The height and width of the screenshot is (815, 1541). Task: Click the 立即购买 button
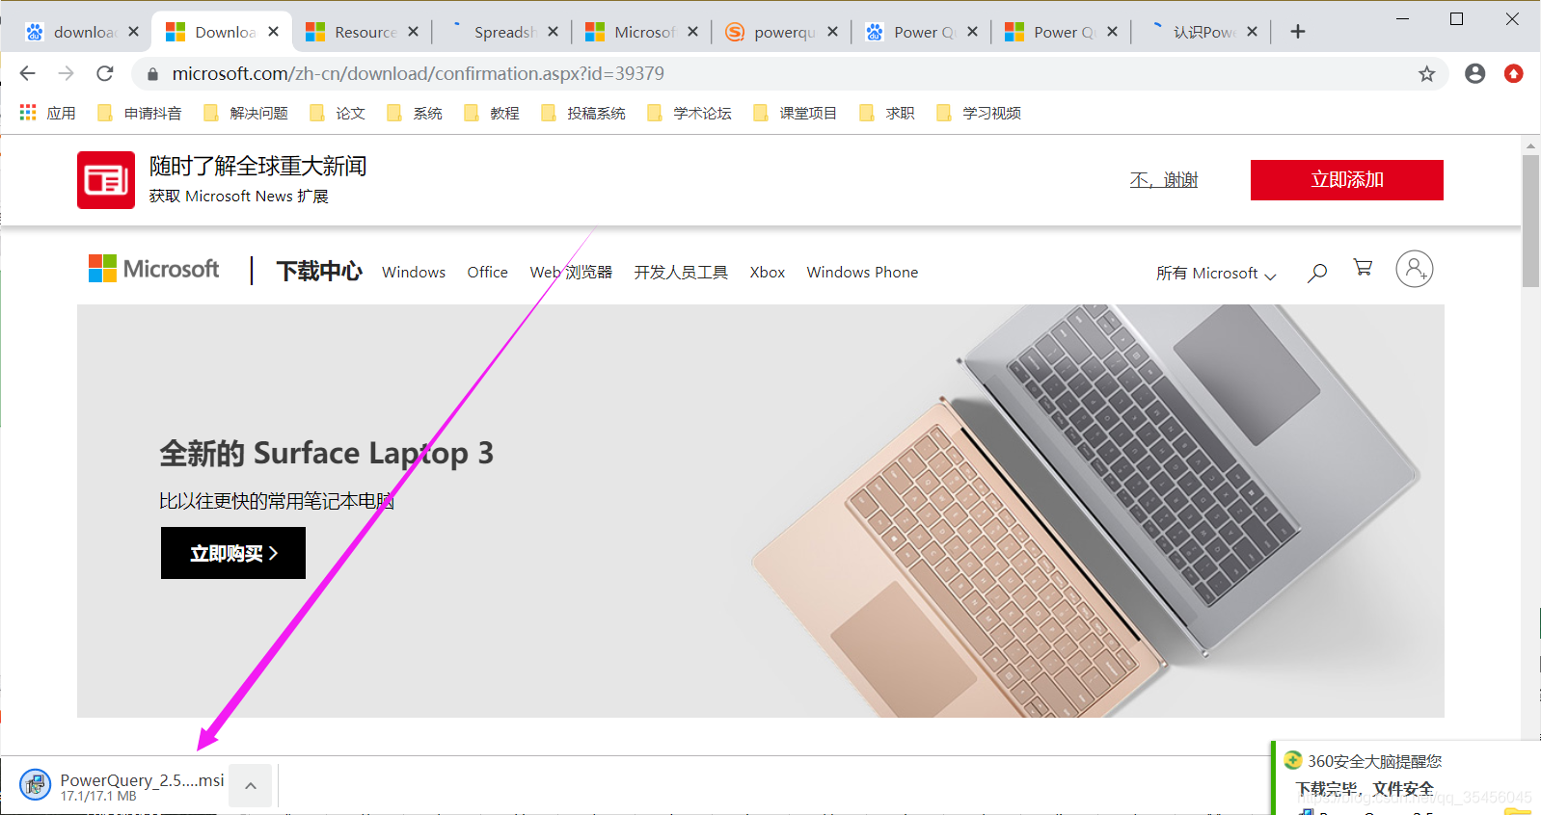233,553
